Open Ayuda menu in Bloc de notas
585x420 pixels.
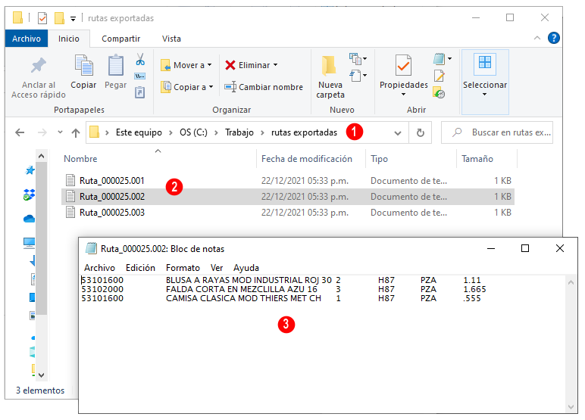(246, 268)
